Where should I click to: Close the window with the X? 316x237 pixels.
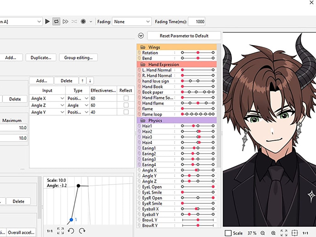pyautogui.click(x=311, y=3)
